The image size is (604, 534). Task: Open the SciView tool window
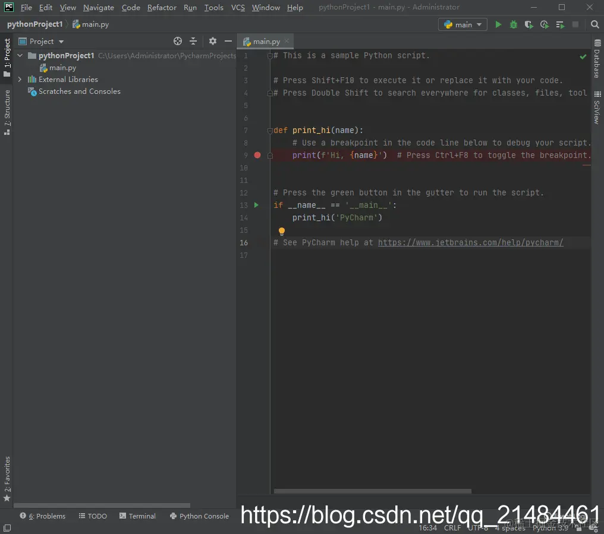point(597,108)
